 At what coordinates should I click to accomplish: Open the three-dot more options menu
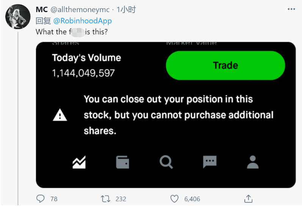click(x=291, y=9)
